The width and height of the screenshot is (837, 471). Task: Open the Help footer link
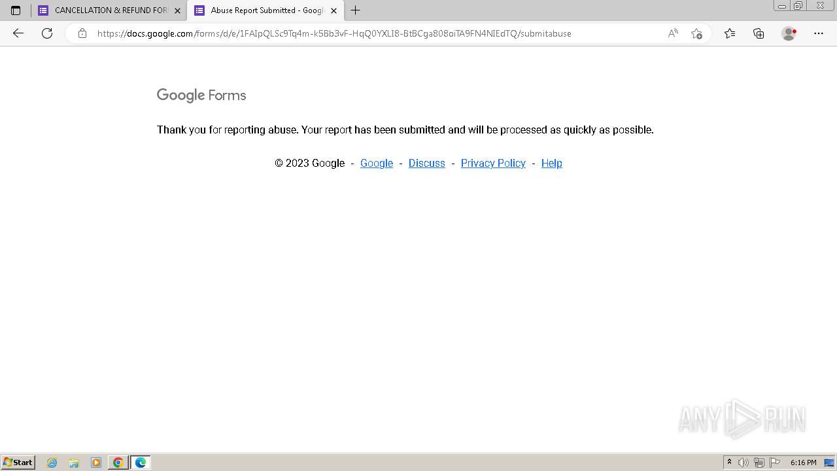552,163
